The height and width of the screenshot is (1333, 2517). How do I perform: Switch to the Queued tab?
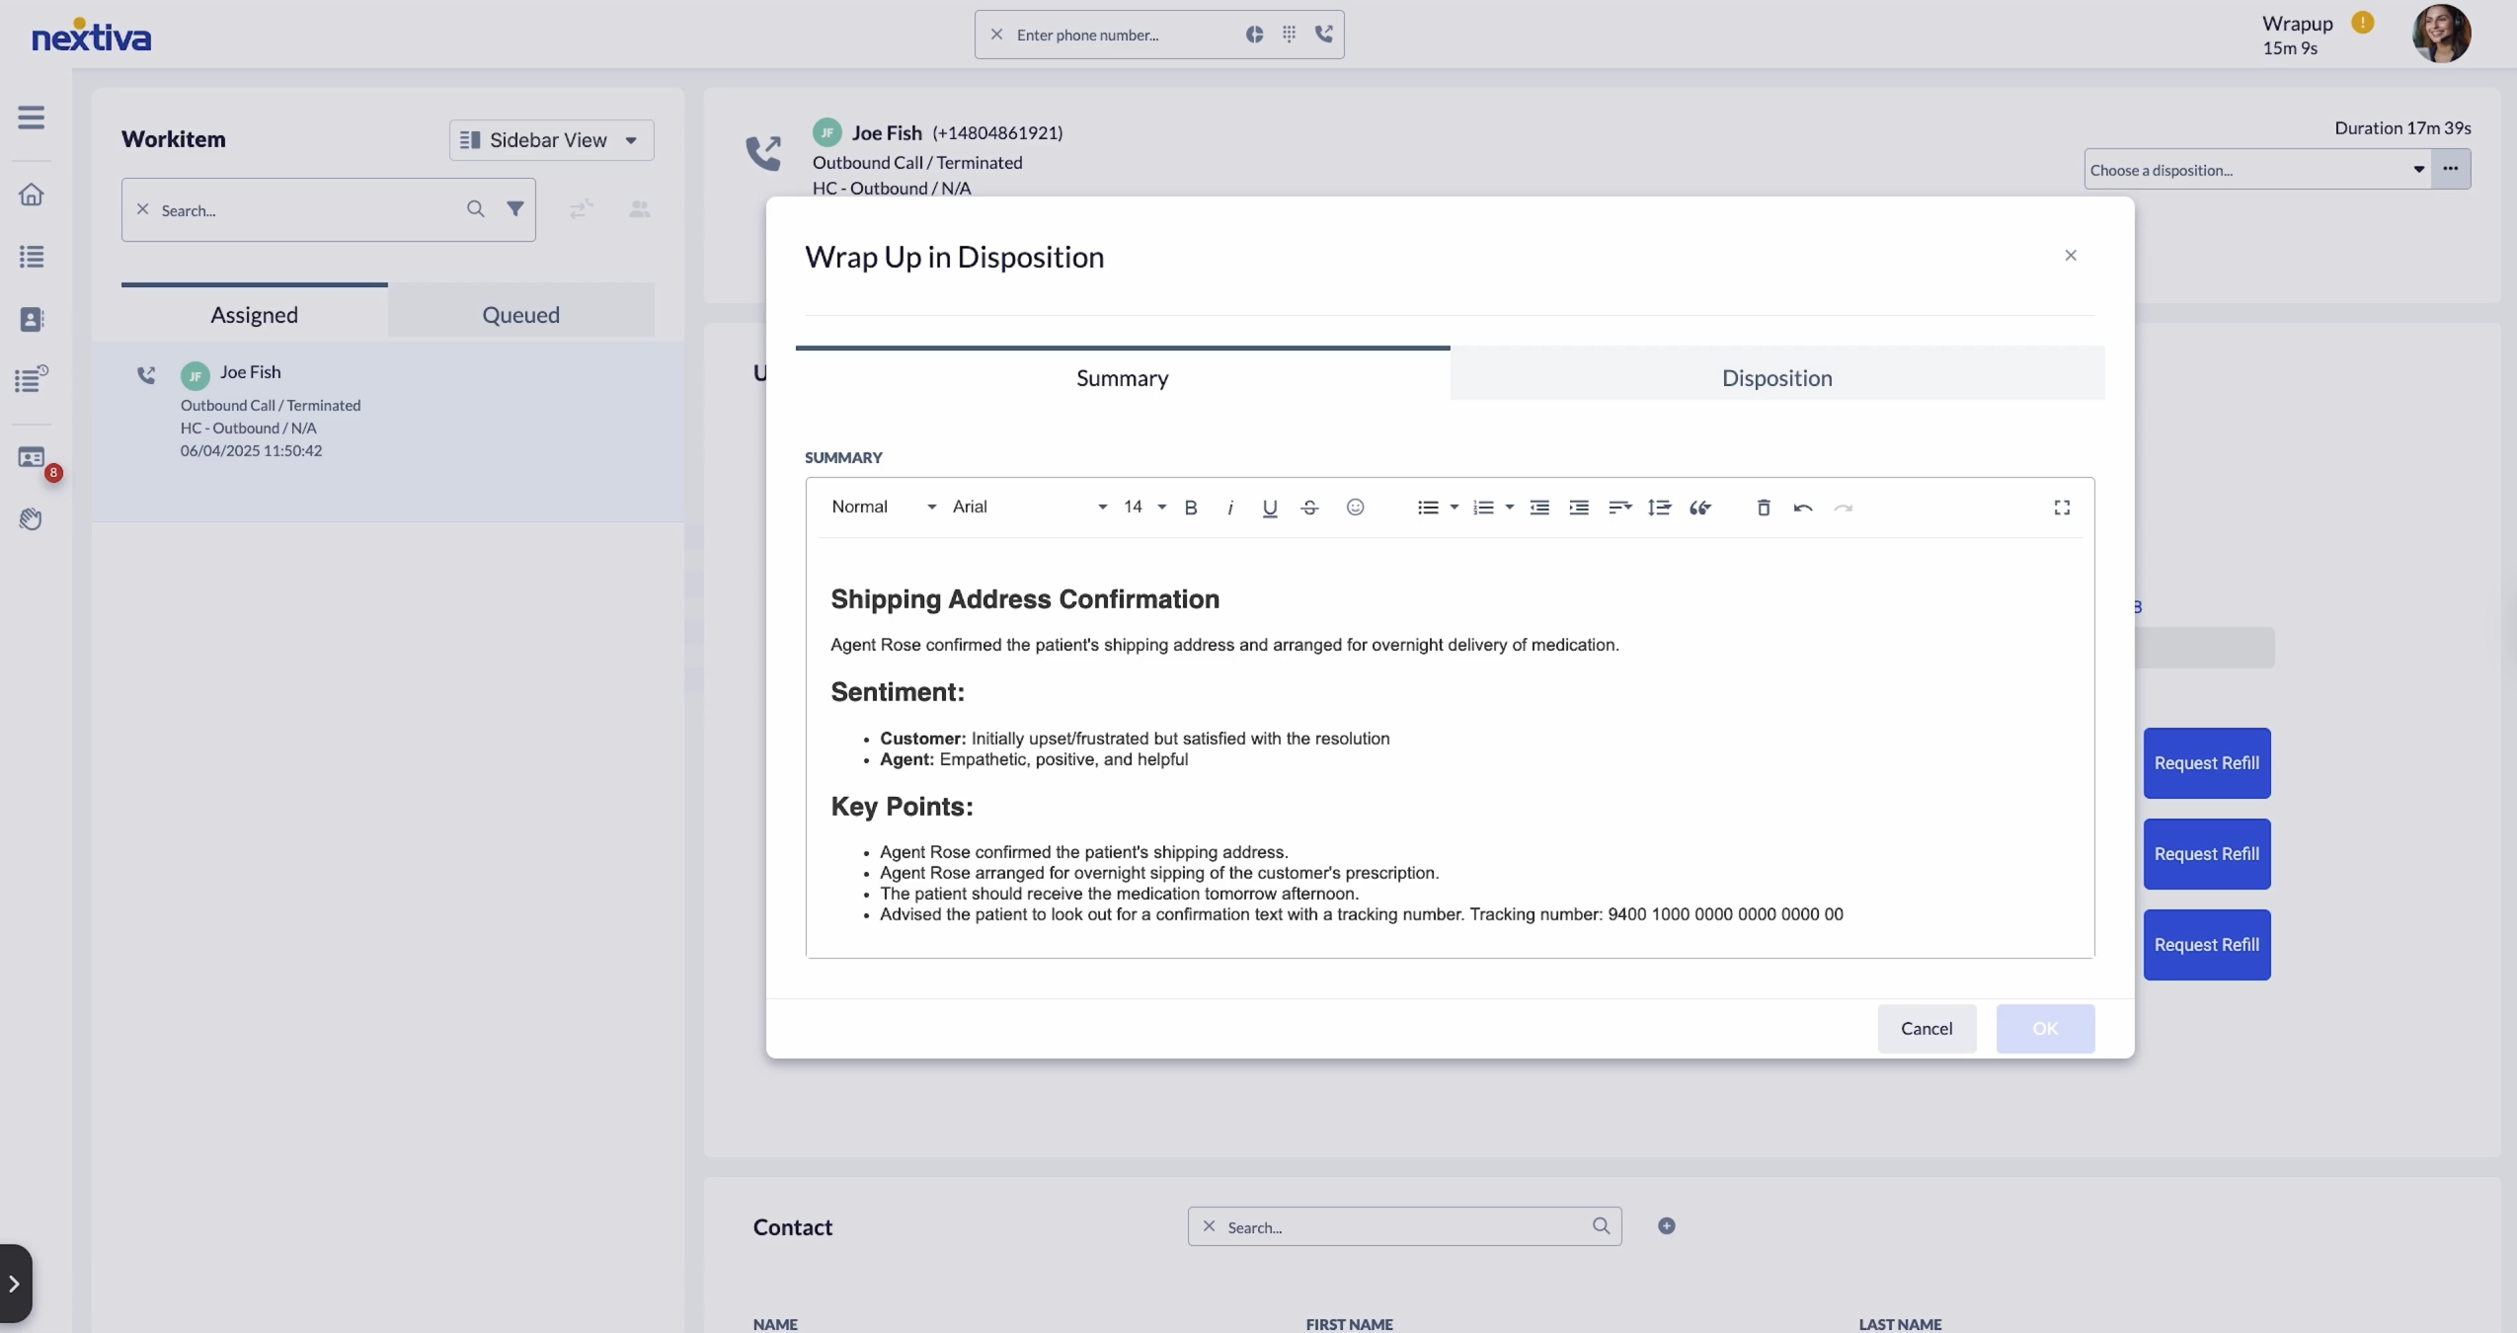[x=521, y=315]
